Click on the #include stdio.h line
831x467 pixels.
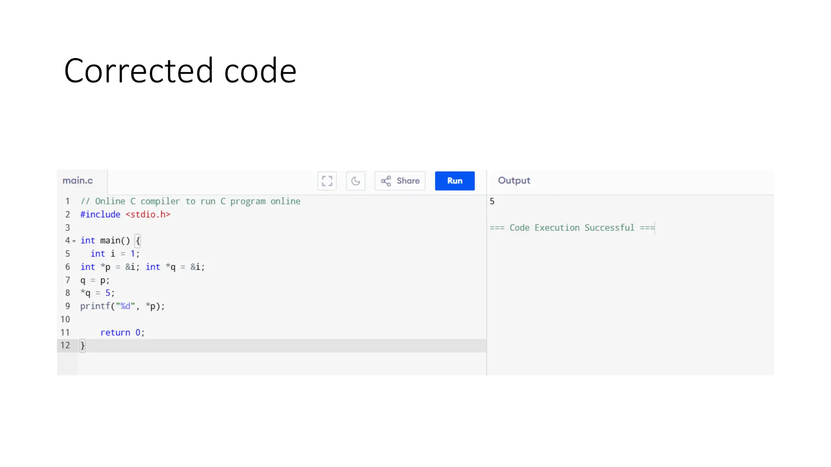125,214
